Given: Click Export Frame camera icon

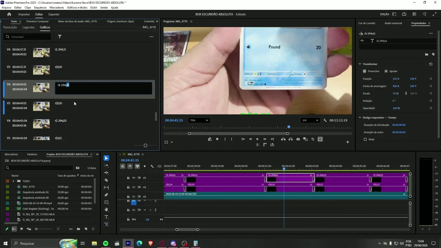Looking at the screenshot, I should [298, 139].
